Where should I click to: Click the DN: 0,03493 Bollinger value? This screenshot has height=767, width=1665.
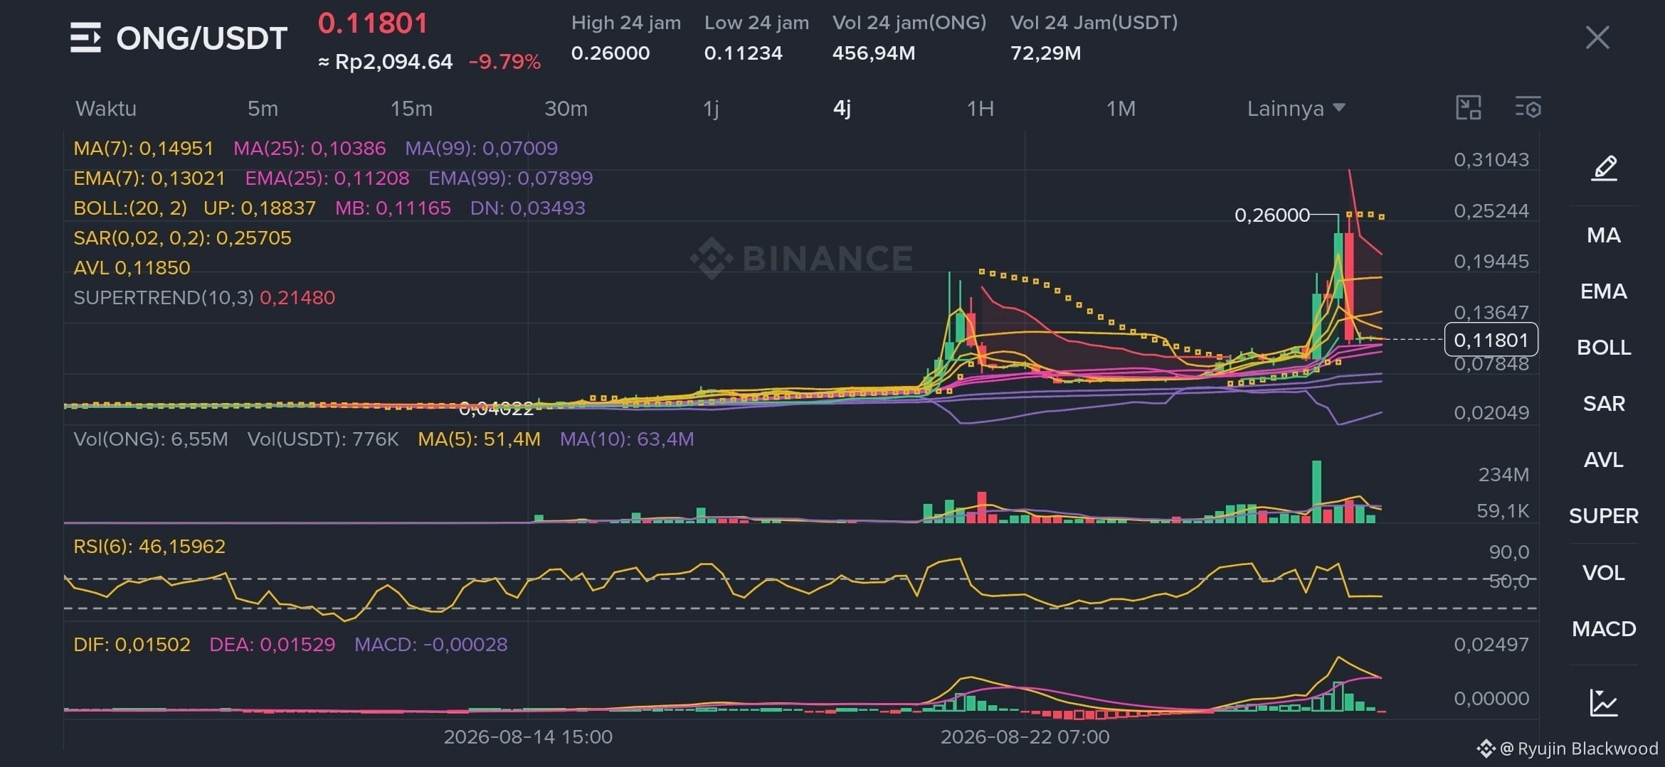pyautogui.click(x=528, y=208)
